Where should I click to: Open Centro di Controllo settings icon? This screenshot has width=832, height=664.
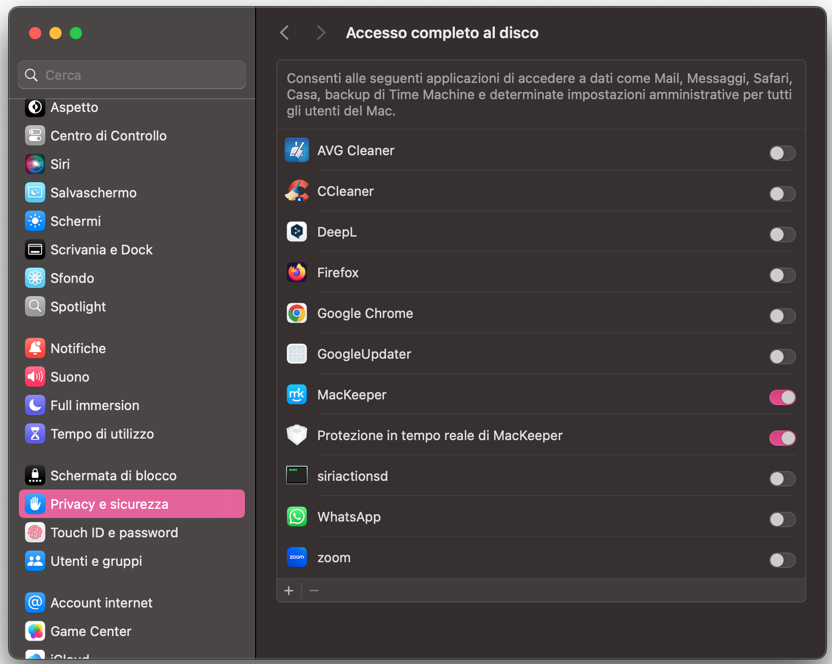coord(35,135)
